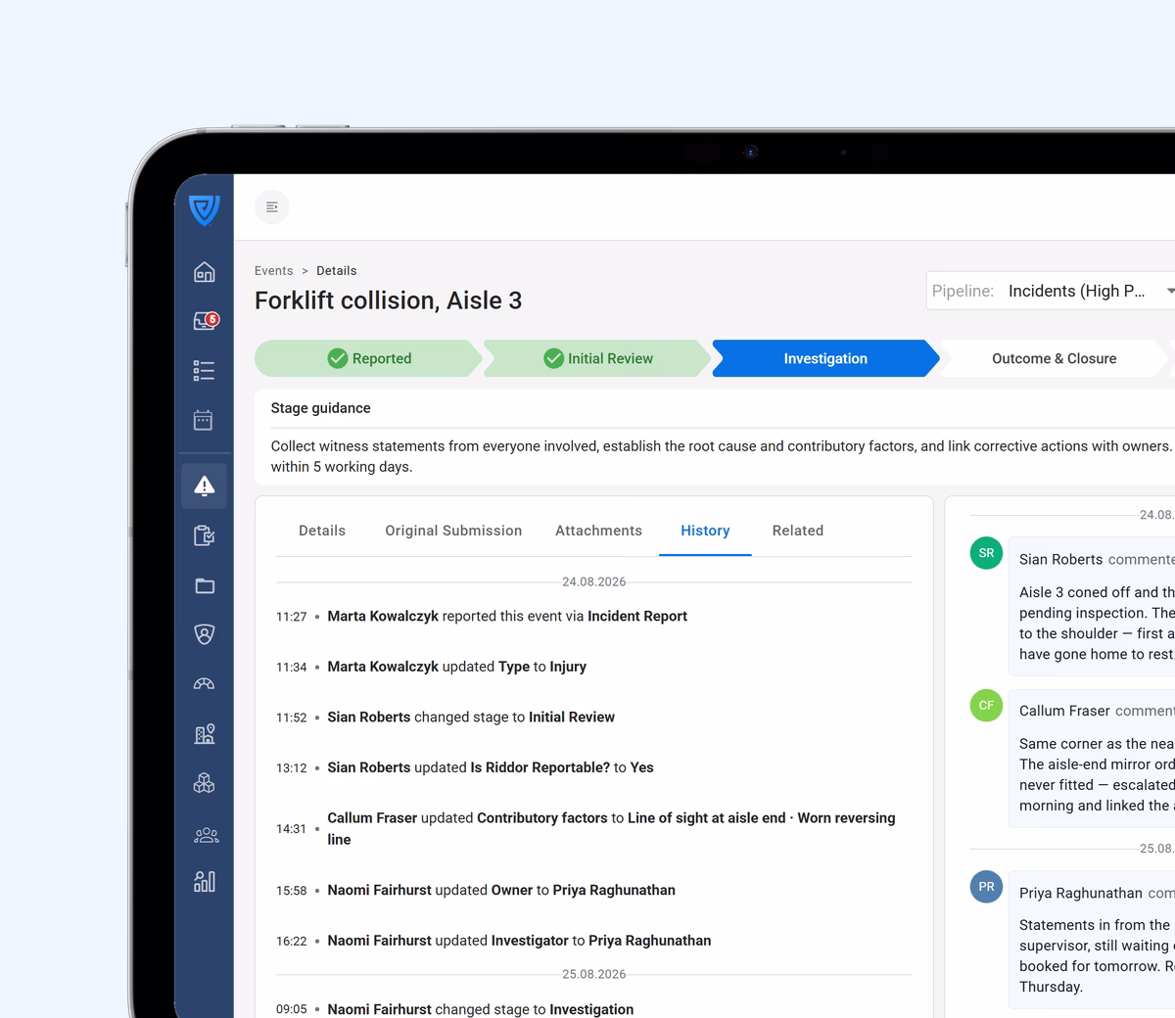
Task: Switch to the Details tab
Action: 322,531
